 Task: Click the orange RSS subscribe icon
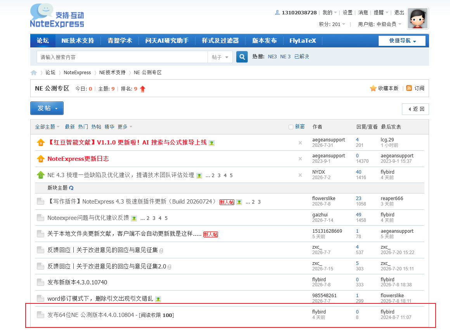(409, 88)
